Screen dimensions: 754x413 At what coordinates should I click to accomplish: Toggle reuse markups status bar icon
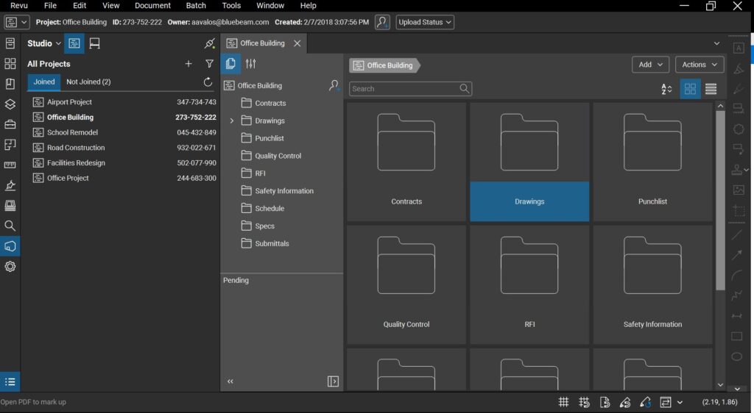click(x=645, y=403)
